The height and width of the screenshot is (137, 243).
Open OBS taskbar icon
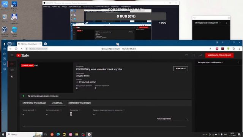pyautogui.click(x=83, y=134)
